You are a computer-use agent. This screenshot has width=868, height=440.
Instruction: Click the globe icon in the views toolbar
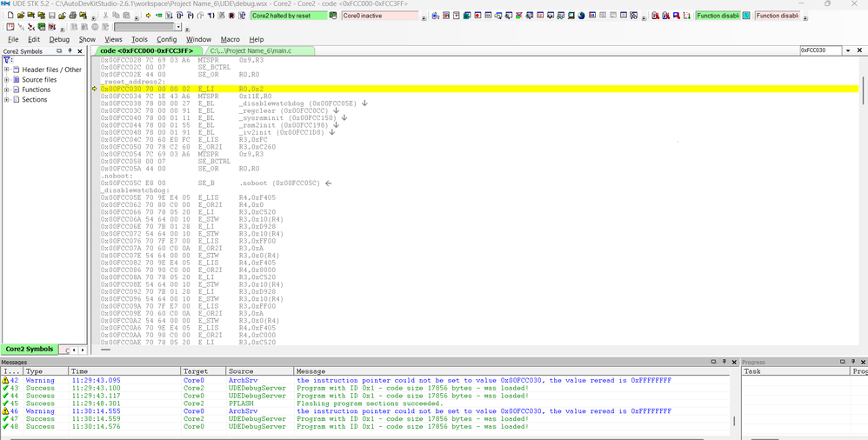coord(581,16)
